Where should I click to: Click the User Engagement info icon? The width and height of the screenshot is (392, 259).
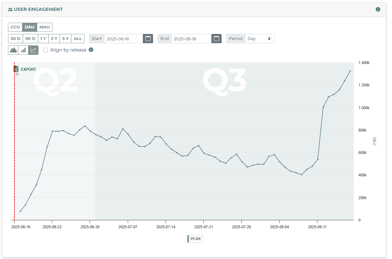(378, 9)
